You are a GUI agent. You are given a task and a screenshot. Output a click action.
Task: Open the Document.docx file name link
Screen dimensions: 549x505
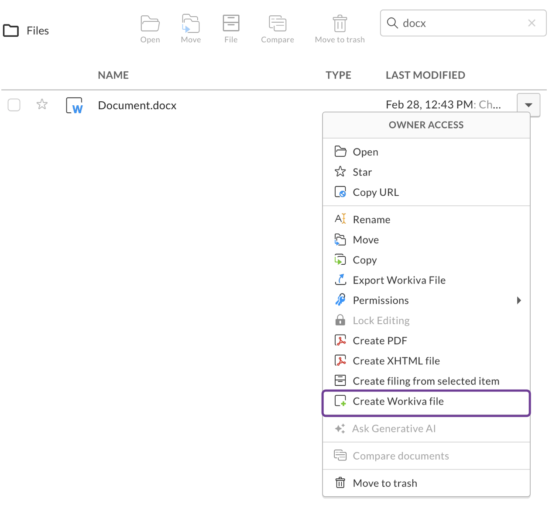pos(137,105)
